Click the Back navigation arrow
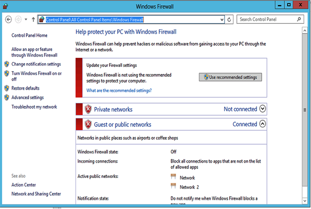The width and height of the screenshot is (311, 209). 8,20
